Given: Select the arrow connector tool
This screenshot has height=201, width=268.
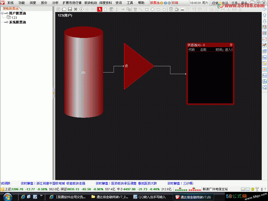Looking at the screenshot, I should (x=123, y=9).
